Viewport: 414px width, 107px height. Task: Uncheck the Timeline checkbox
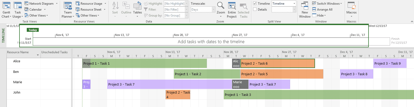coord(255,4)
